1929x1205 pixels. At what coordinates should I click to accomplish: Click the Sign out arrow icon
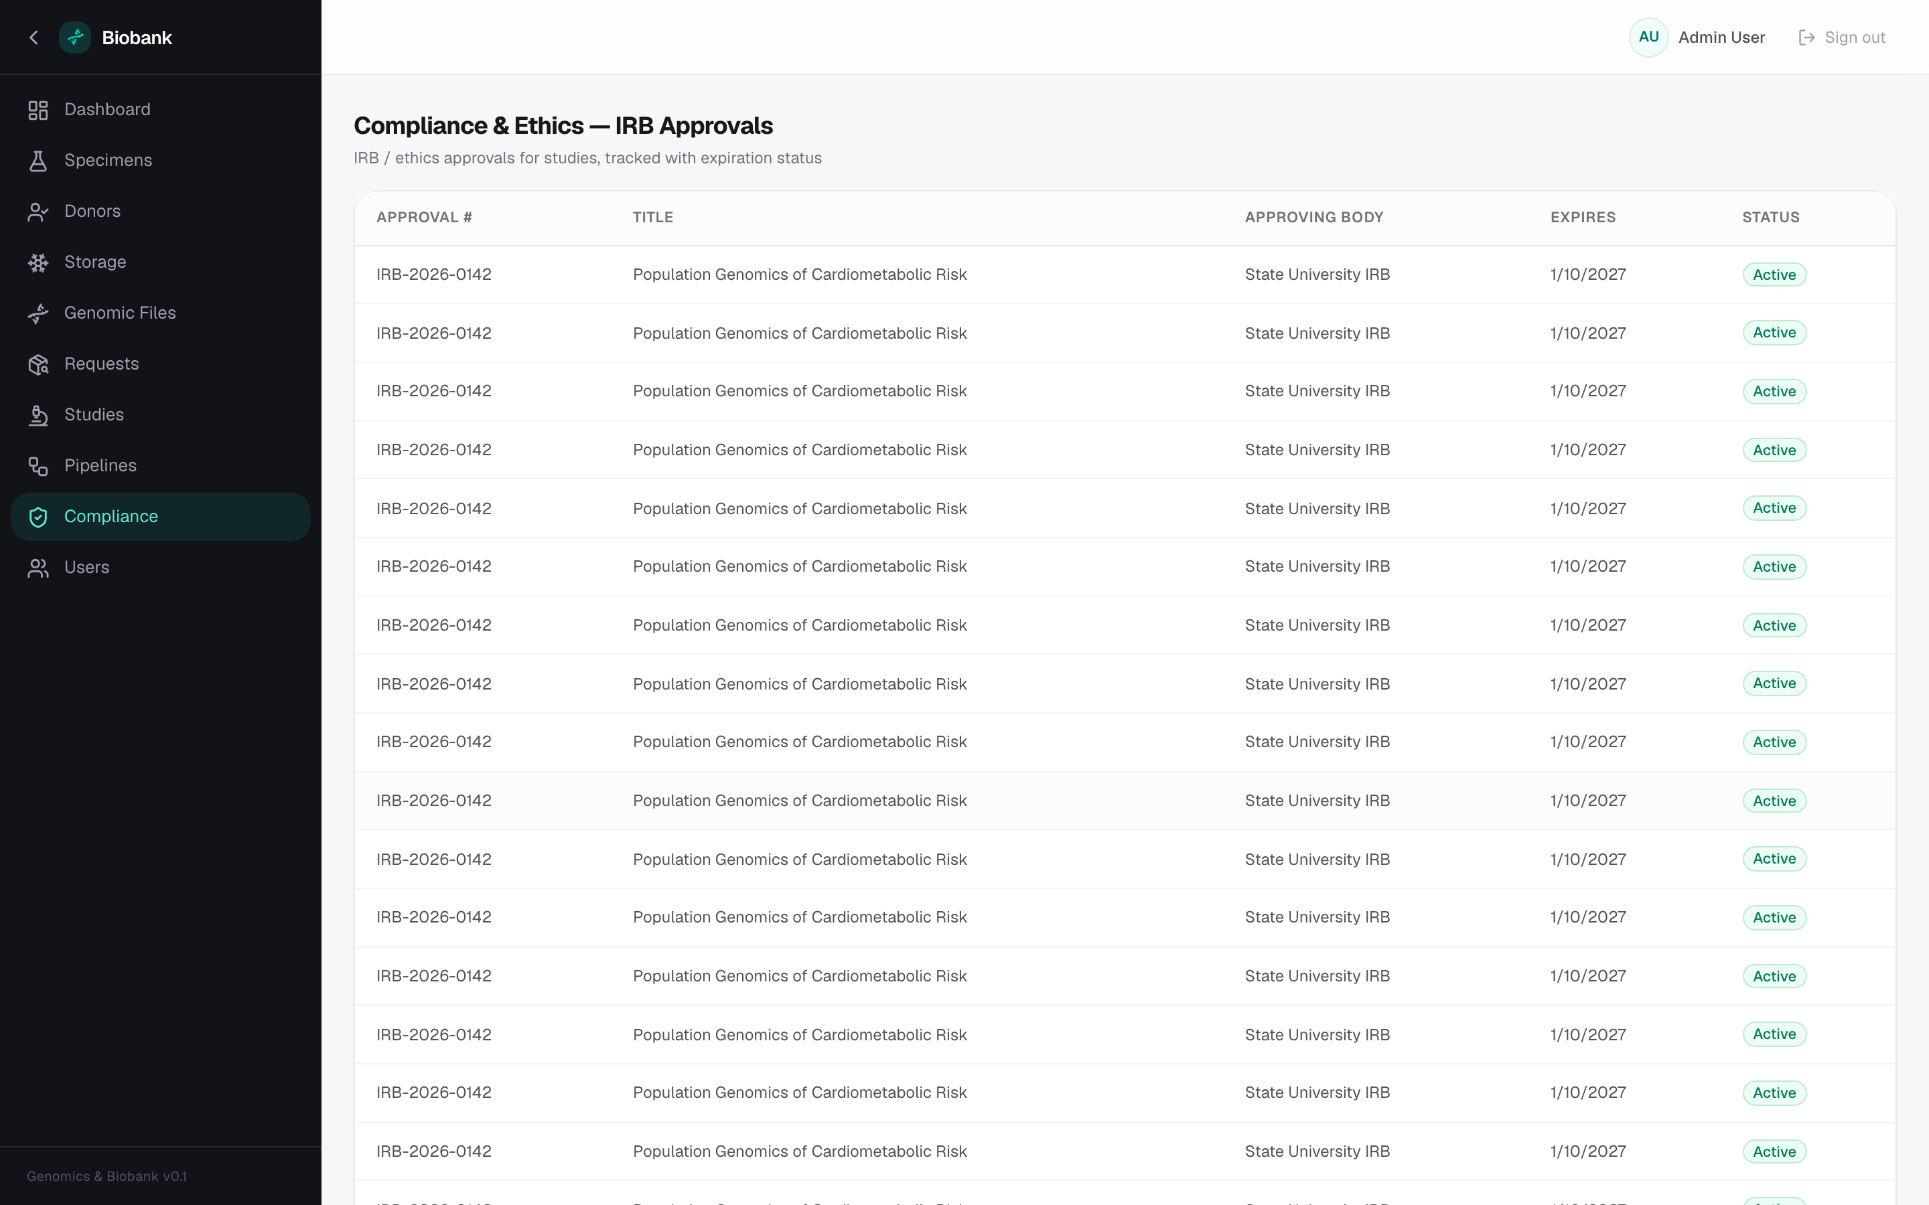1807,37
